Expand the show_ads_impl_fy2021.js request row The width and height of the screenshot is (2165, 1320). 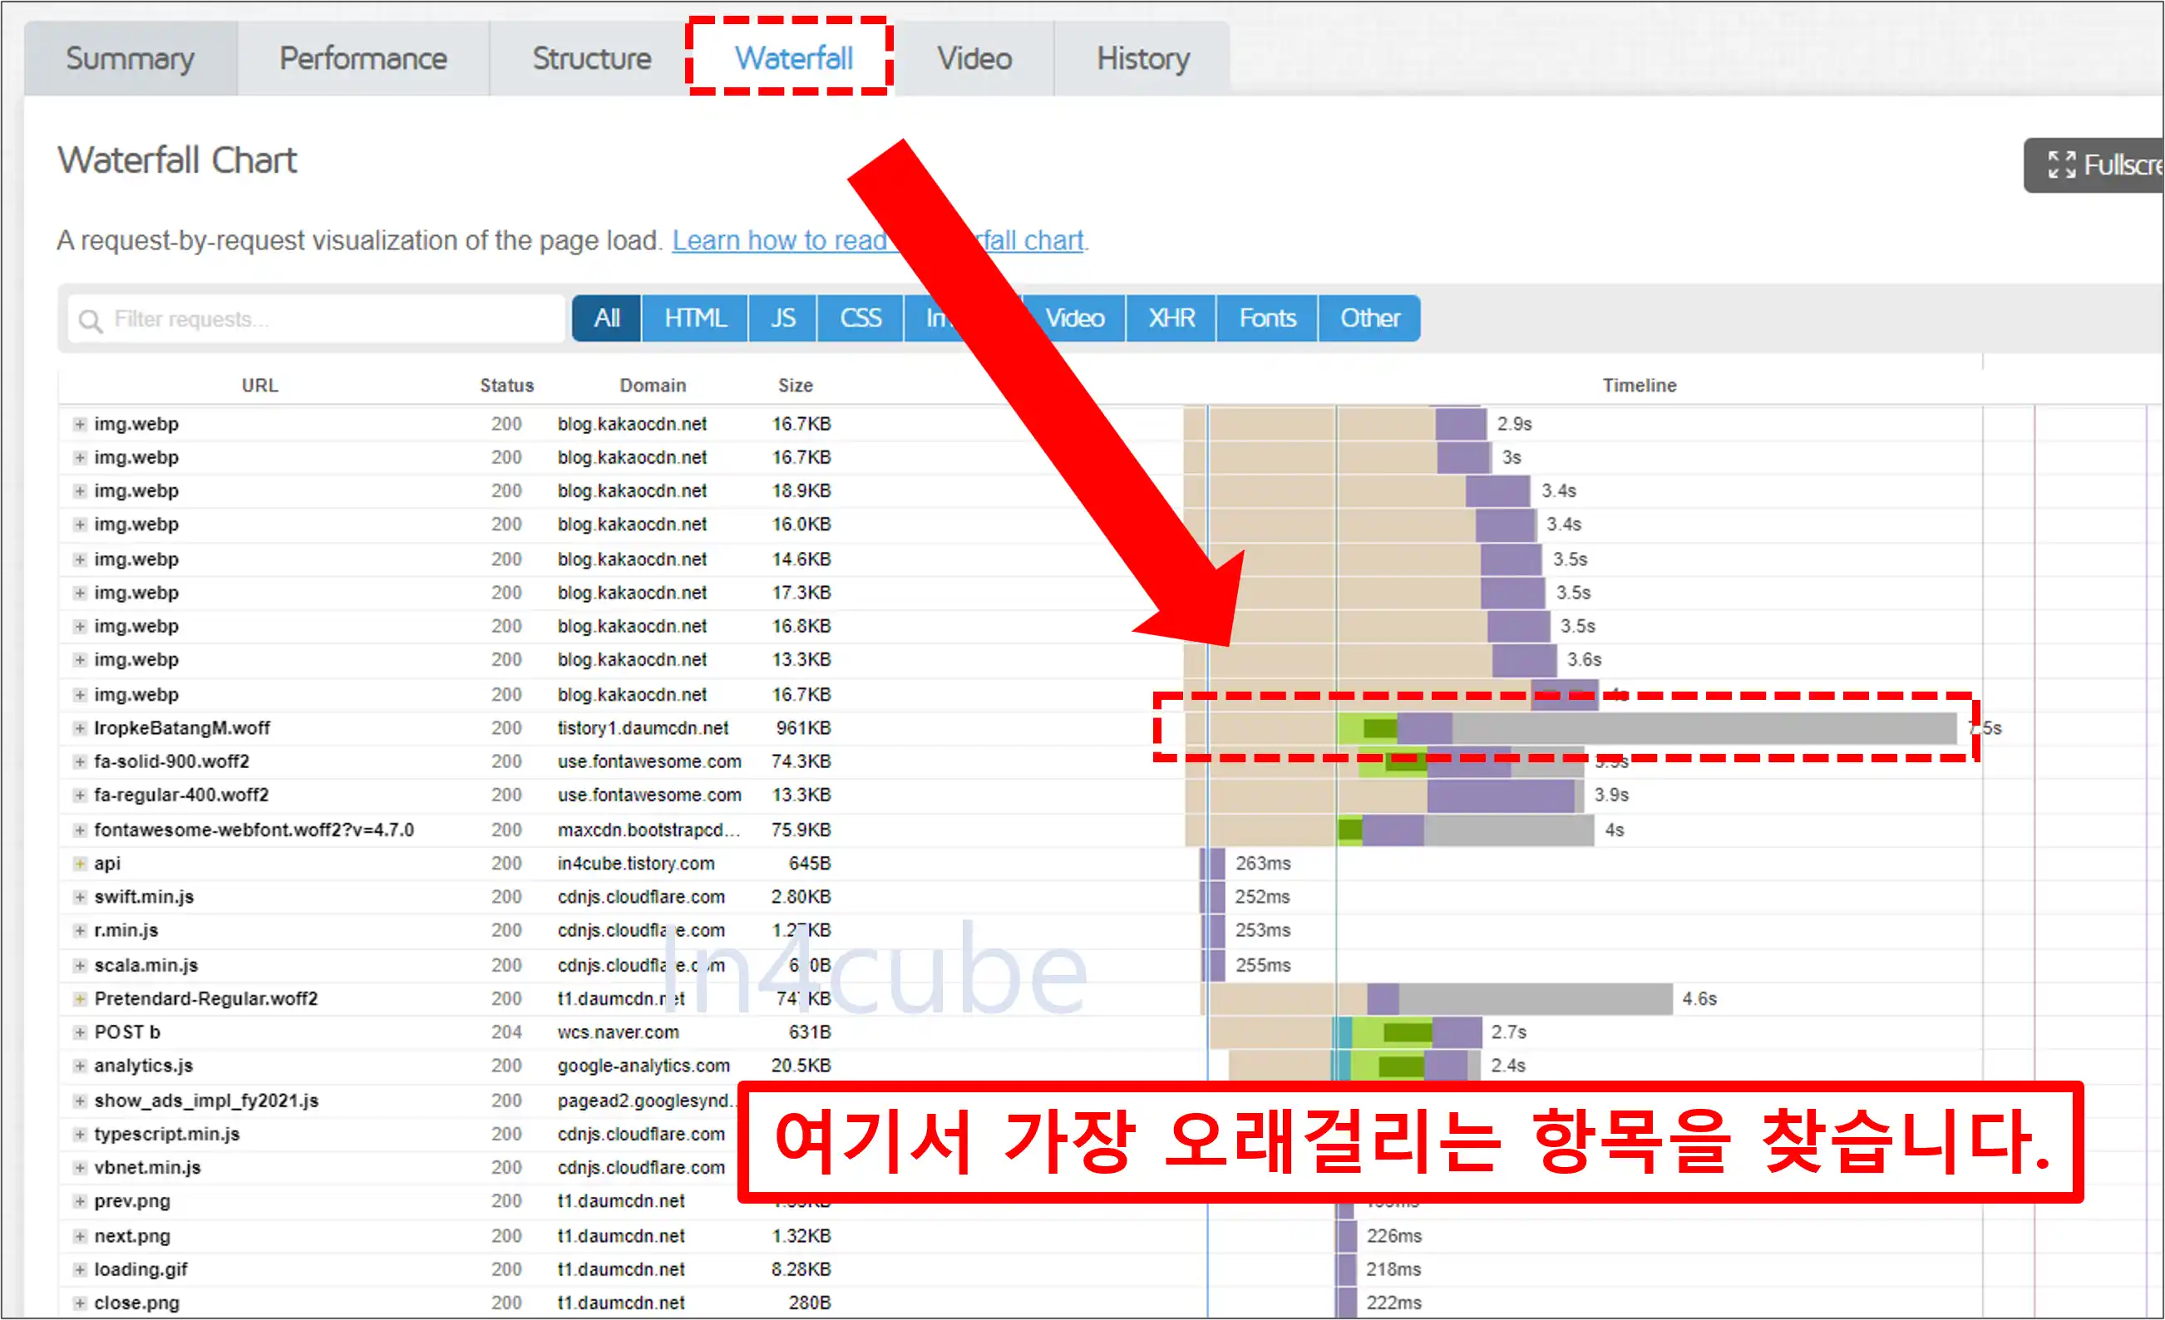click(x=80, y=1101)
